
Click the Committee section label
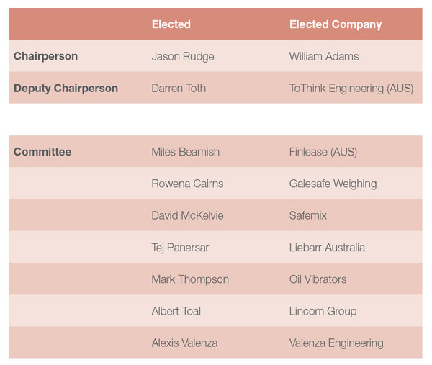(42, 152)
